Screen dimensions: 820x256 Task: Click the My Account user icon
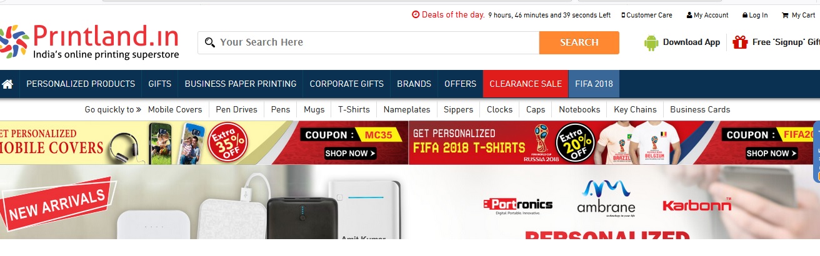689,15
